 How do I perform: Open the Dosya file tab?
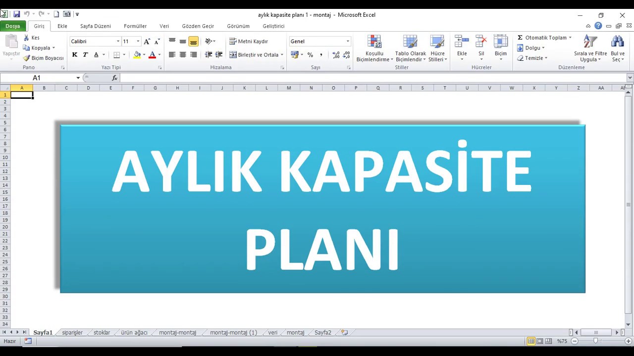(13, 26)
